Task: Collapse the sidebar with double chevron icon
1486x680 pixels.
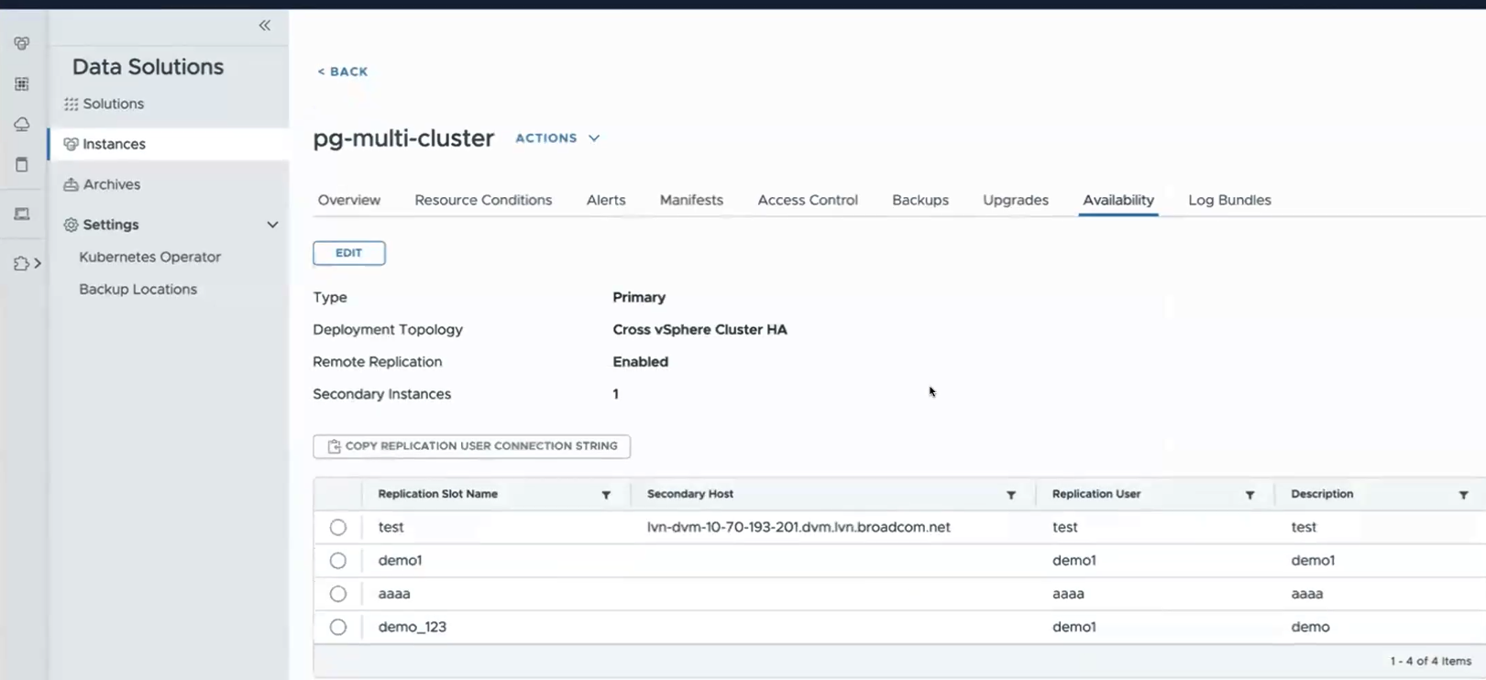Action: (264, 26)
